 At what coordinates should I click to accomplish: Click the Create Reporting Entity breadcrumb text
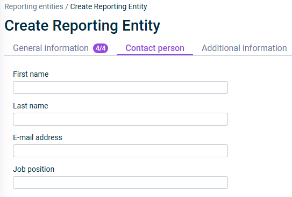[x=109, y=6]
